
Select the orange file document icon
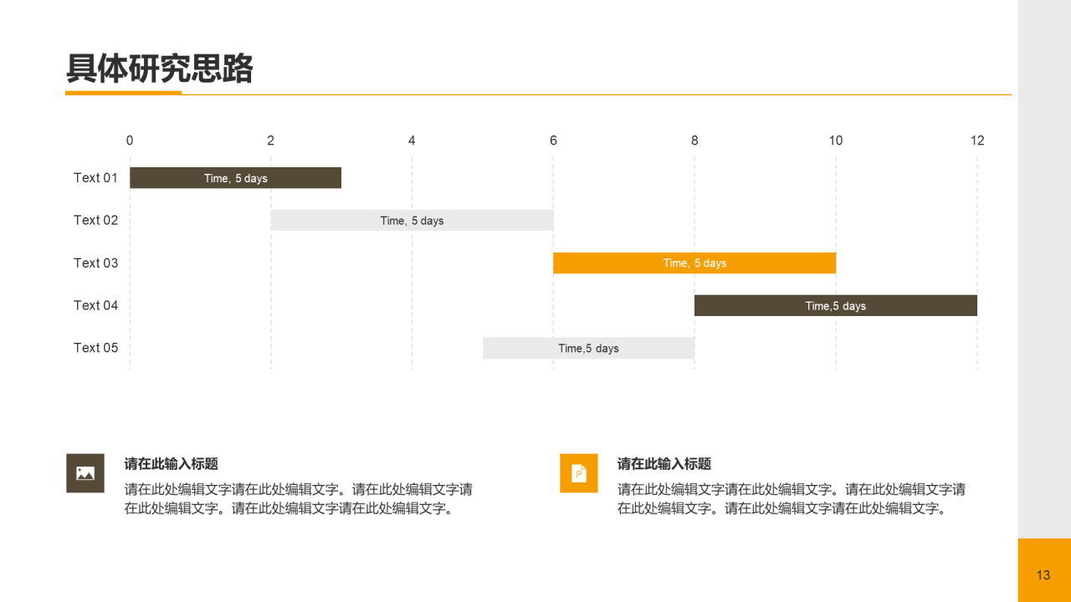578,473
